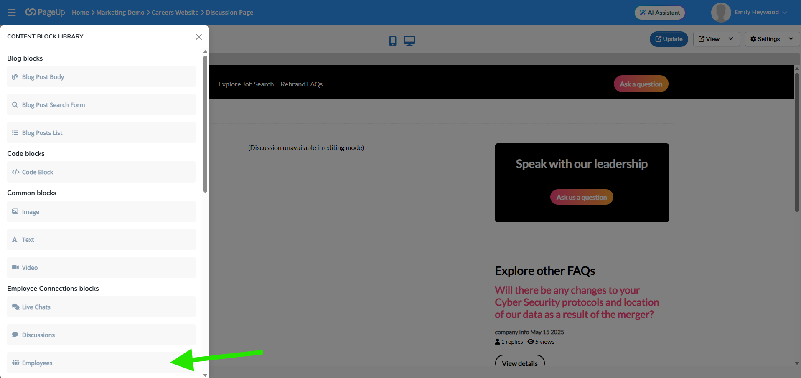Select the Live Chats block
This screenshot has height=378, width=801.
101,307
